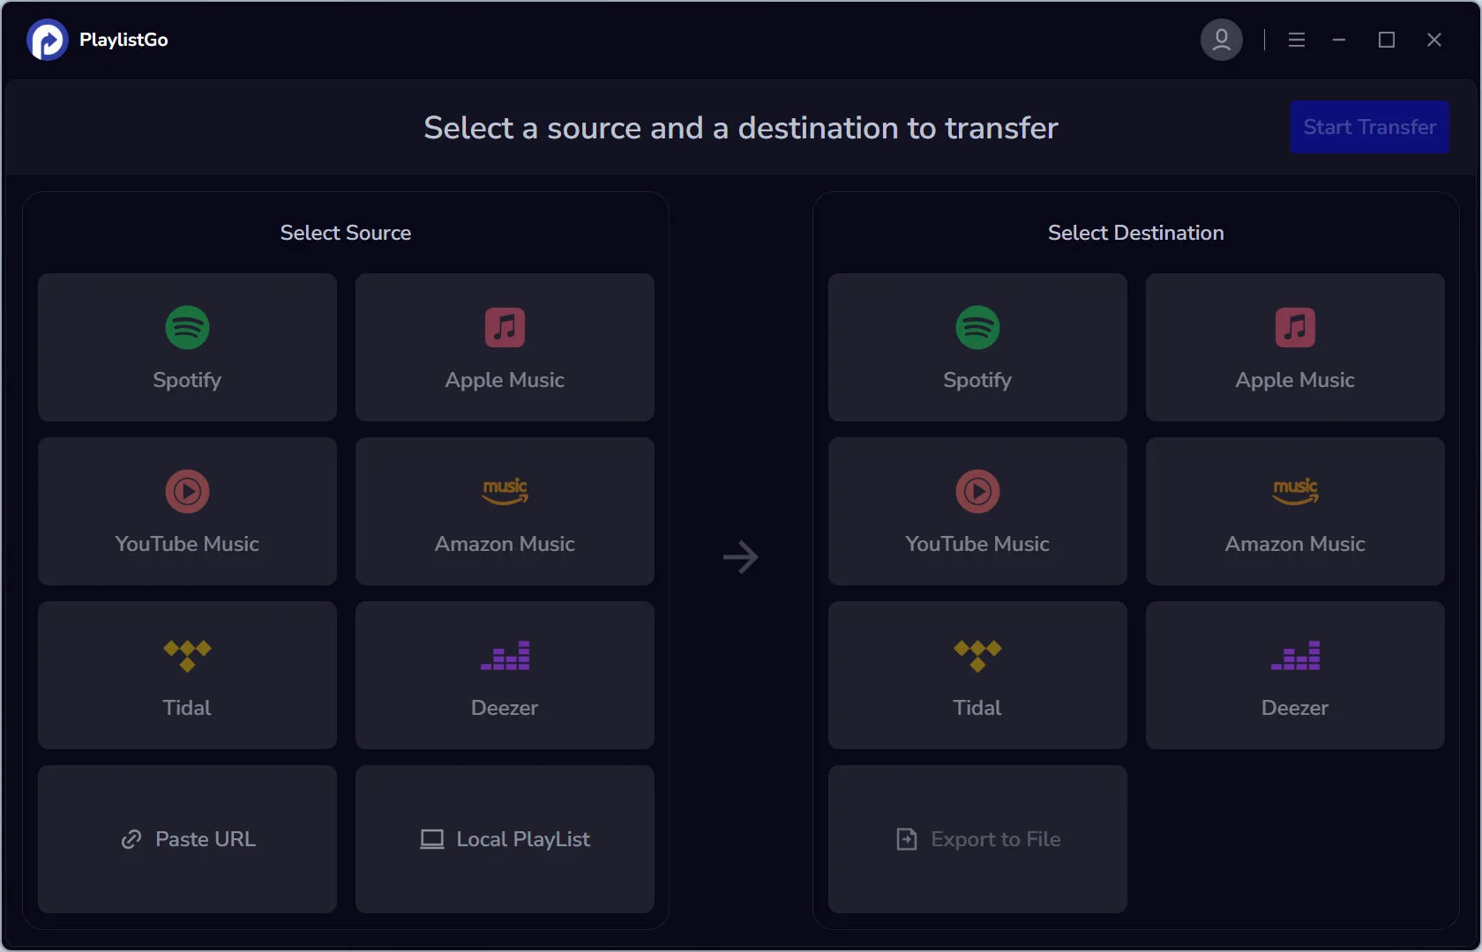Image resolution: width=1482 pixels, height=952 pixels.
Task: Open the hamburger menu
Action: [x=1296, y=40]
